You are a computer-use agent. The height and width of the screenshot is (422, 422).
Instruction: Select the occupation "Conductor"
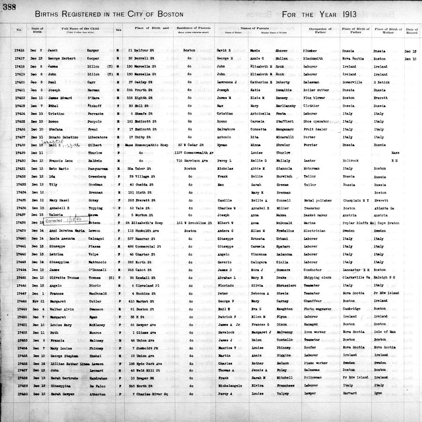point(312,270)
